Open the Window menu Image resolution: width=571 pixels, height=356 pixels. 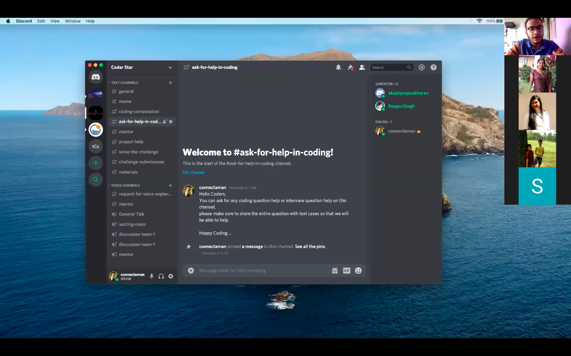(73, 21)
